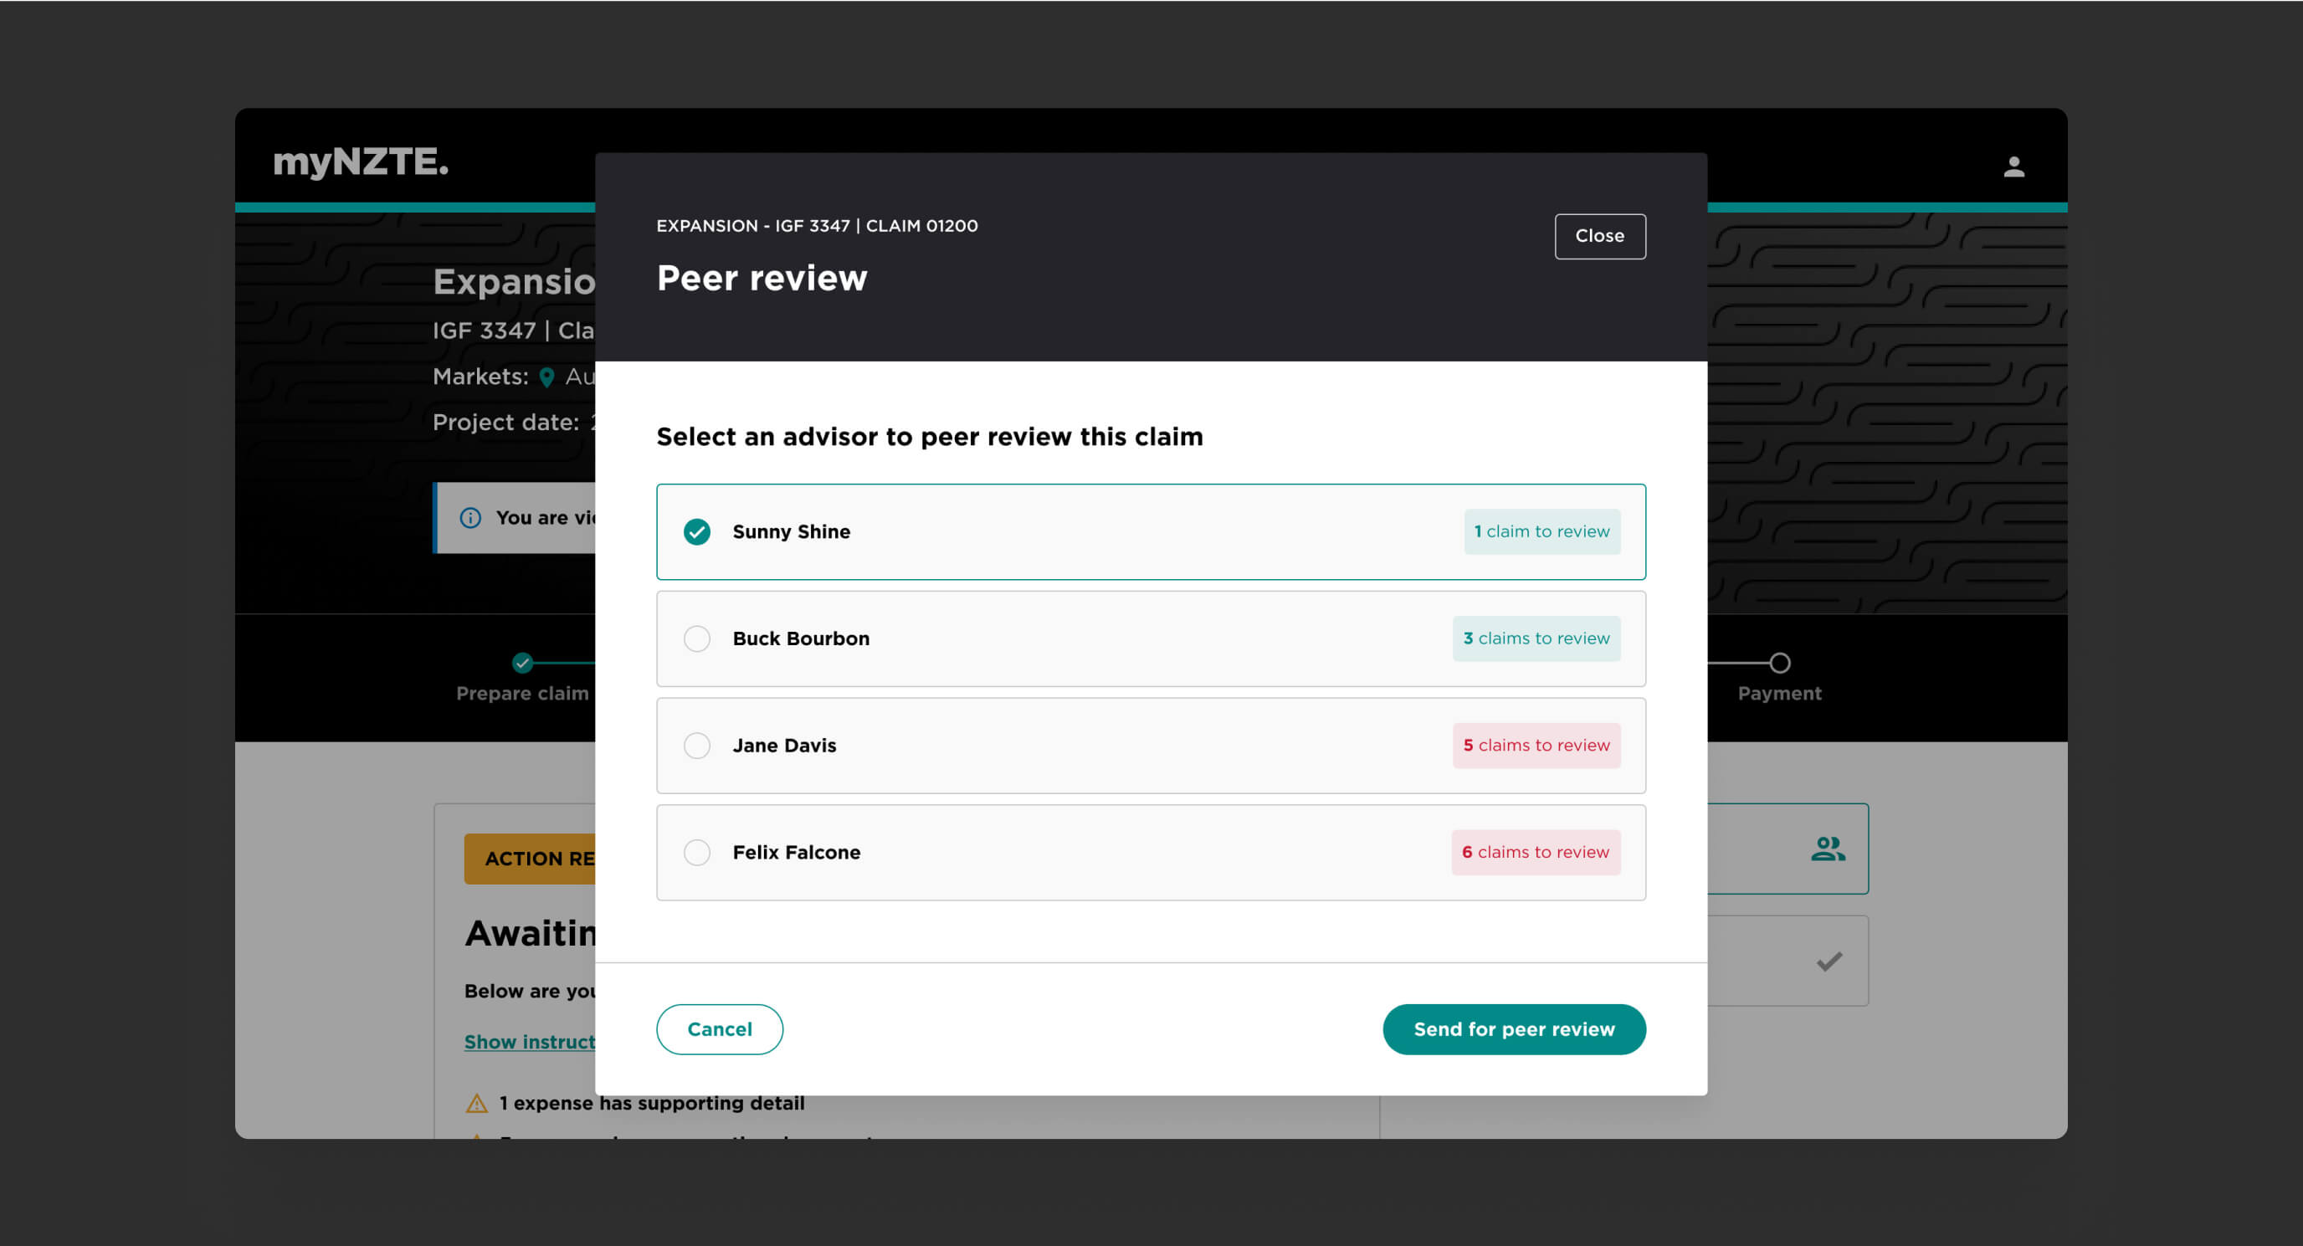Viewport: 2303px width, 1246px height.
Task: Click the Prepare claim step label
Action: point(522,694)
